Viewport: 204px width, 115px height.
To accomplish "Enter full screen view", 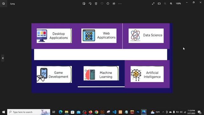I will coord(153,4).
